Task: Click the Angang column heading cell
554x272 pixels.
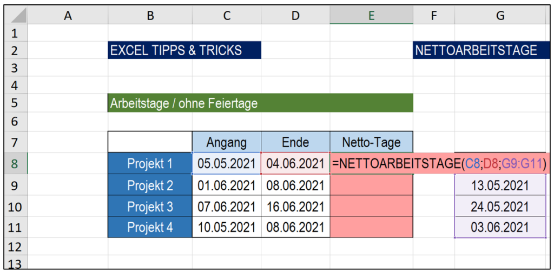Action: [226, 143]
